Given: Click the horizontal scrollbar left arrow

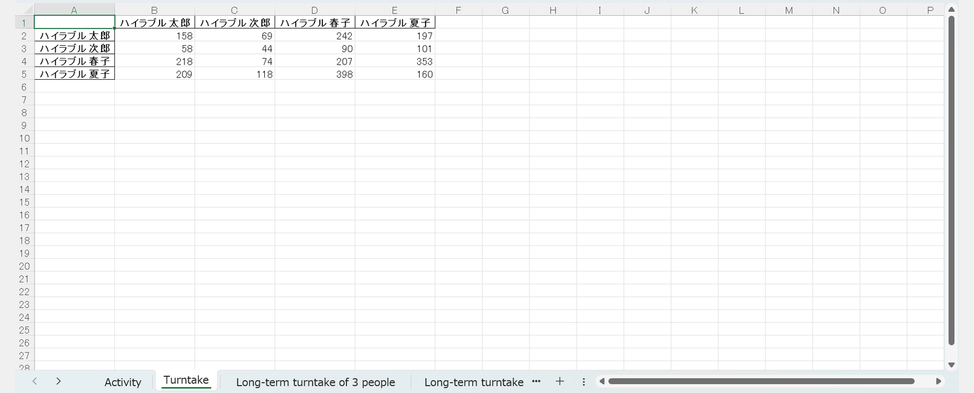Looking at the screenshot, I should [602, 382].
